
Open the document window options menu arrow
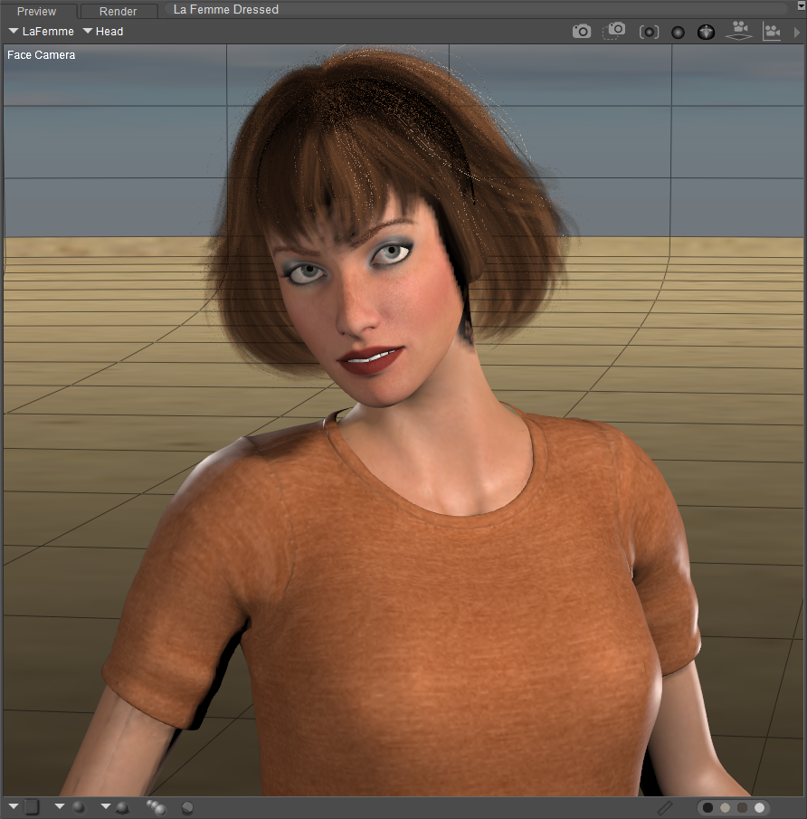(x=802, y=5)
